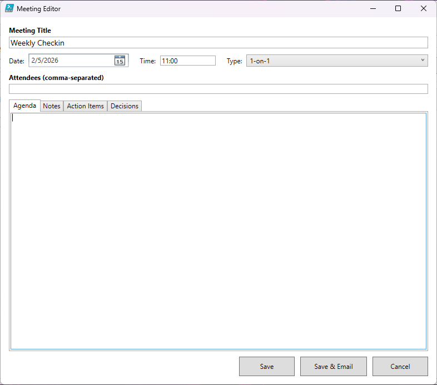Select the Decisions tab
The height and width of the screenshot is (385, 437).
point(125,106)
